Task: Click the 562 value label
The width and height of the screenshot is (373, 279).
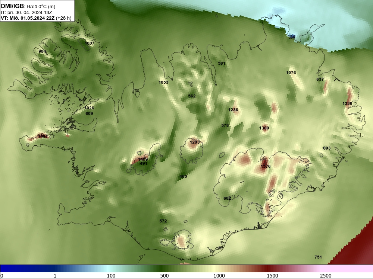Action: (192, 96)
